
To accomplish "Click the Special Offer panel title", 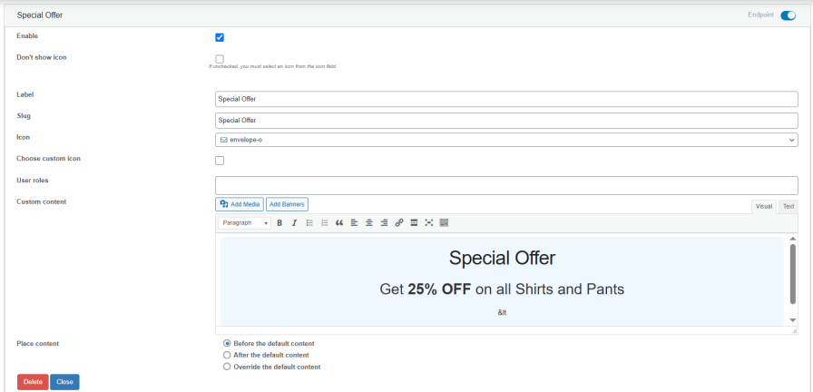I will [x=40, y=15].
